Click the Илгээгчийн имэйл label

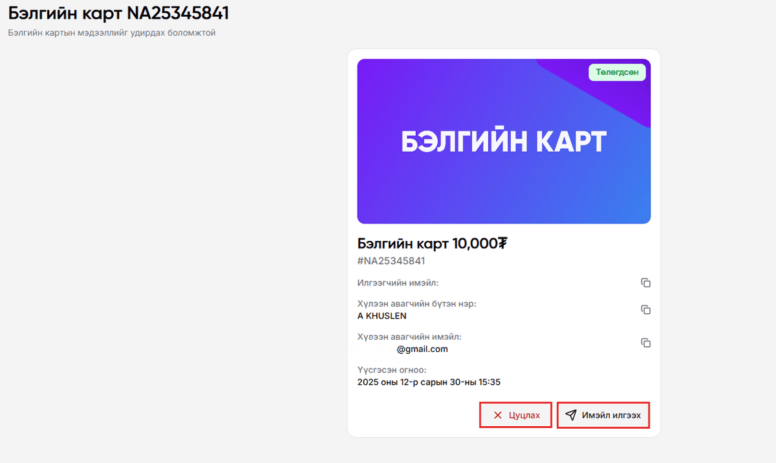click(x=398, y=282)
